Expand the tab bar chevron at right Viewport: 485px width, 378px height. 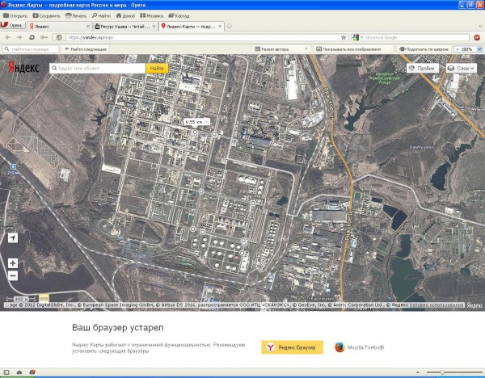[481, 27]
